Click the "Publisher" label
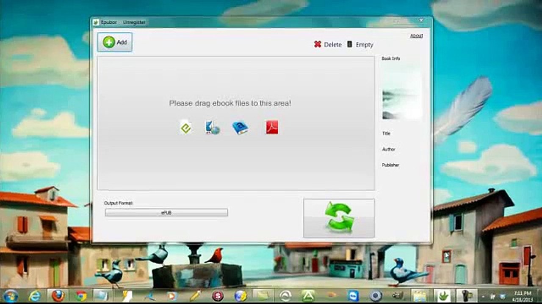 click(x=390, y=165)
